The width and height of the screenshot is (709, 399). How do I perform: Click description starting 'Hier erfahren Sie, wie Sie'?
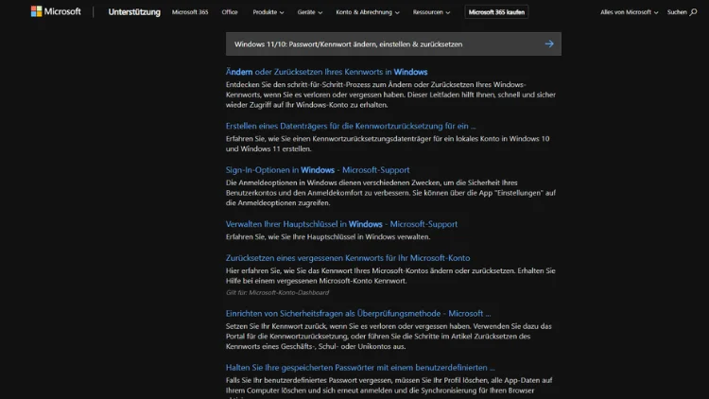pyautogui.click(x=390, y=275)
